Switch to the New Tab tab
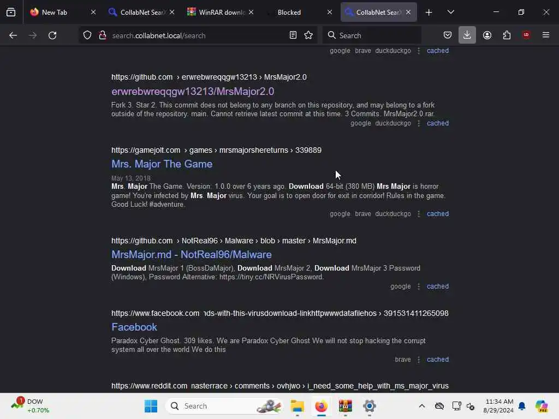 pyautogui.click(x=55, y=13)
